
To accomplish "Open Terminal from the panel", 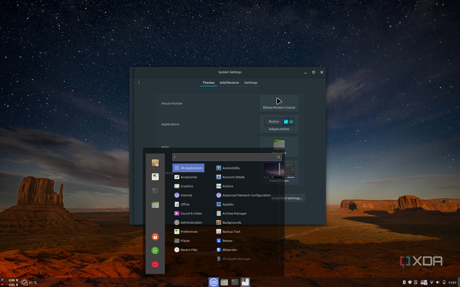I will [235, 282].
